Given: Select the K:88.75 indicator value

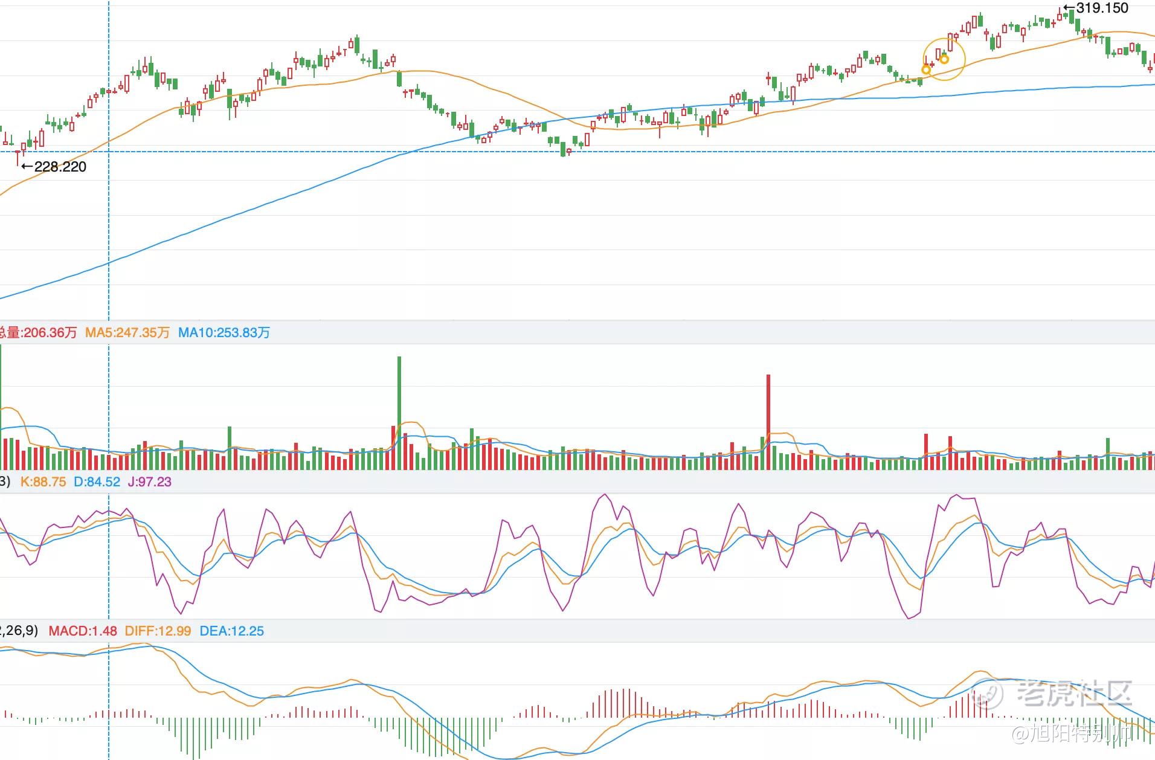Looking at the screenshot, I should (x=43, y=482).
